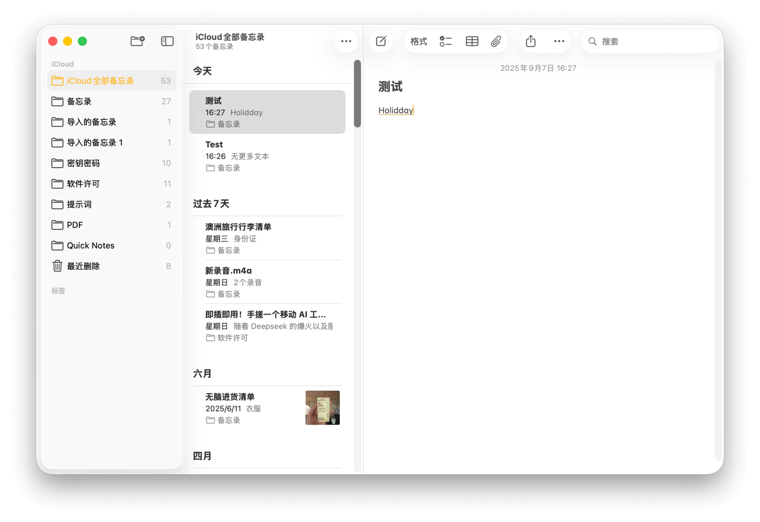Share the current note
Viewport: 760px width, 522px height.
pyautogui.click(x=531, y=41)
